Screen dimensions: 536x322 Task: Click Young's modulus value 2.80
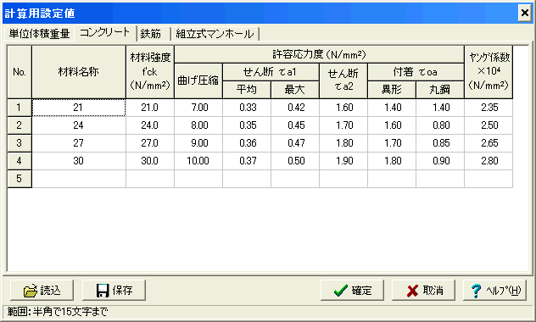[x=489, y=161]
